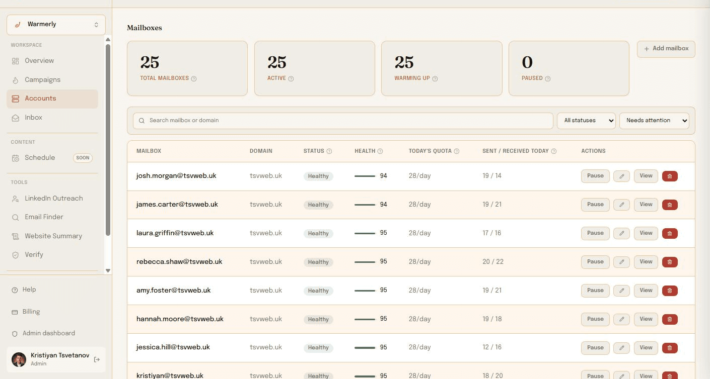Delete jessica.hill@tsvweb.uk mailbox

coord(670,348)
